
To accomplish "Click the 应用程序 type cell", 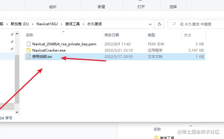I will 155,50.
